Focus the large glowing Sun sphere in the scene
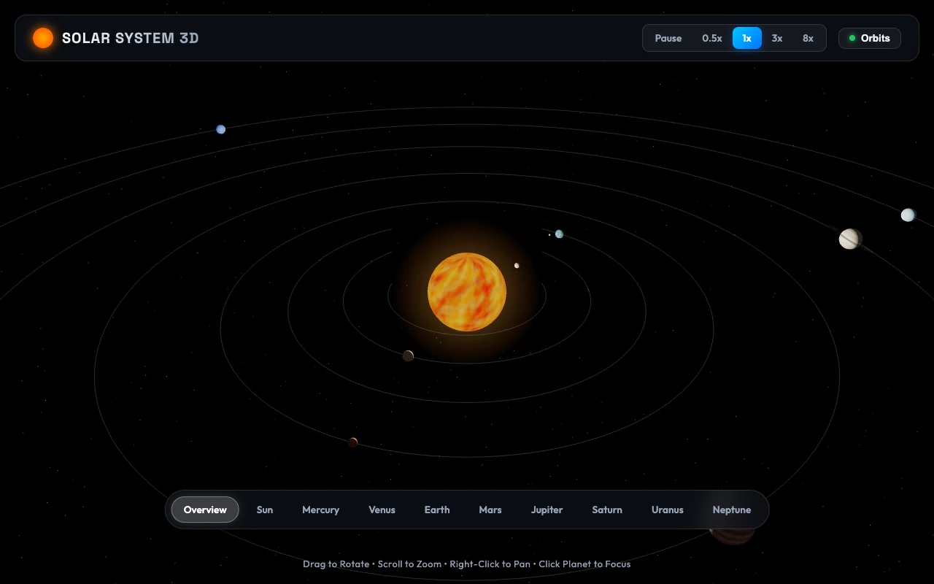The height and width of the screenshot is (584, 934). pos(467,292)
